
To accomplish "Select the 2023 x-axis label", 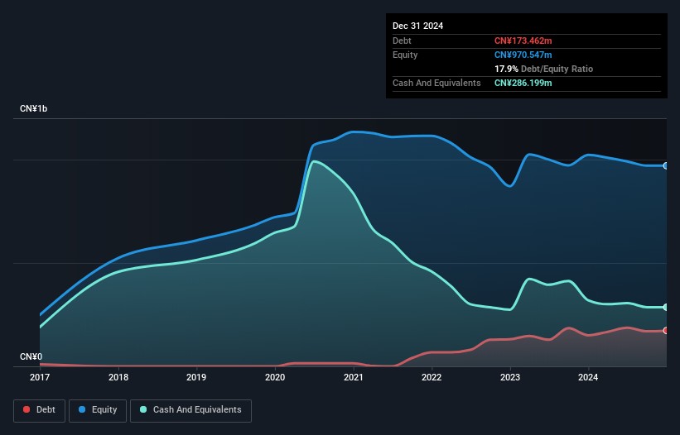I will tap(510, 378).
